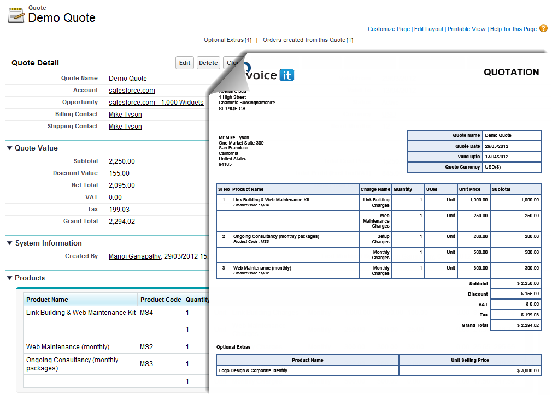Click the Mr.Mike Tyson address line on the quotation
The width and height of the screenshot is (552, 395).
[234, 137]
